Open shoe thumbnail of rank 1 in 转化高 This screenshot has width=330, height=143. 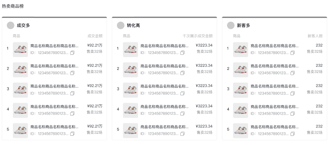click(x=131, y=50)
